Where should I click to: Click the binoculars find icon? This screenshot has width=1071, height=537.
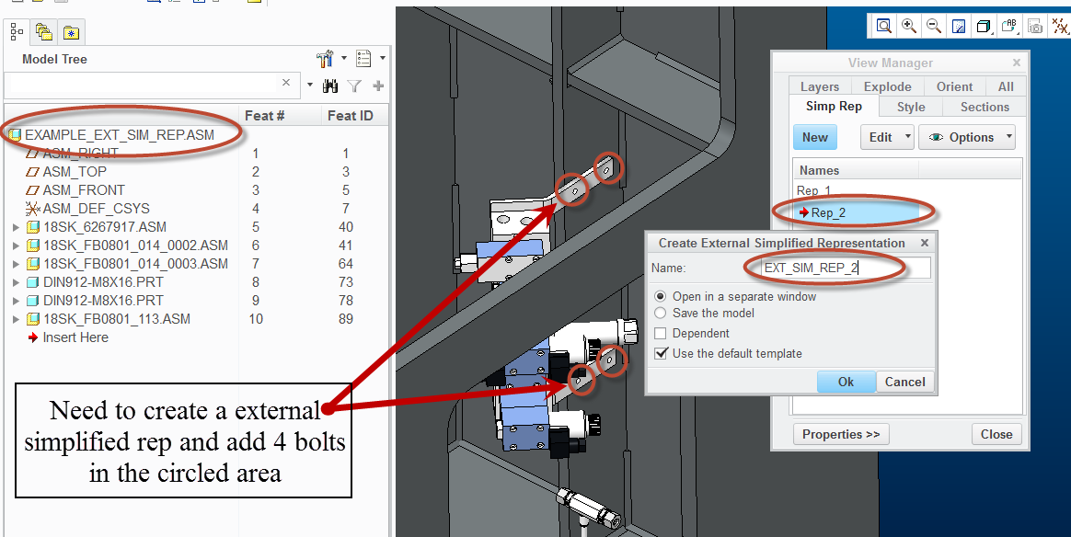pos(331,86)
